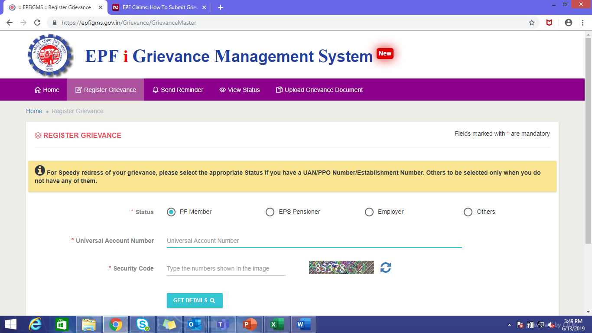Select the PF Member status radio button
The height and width of the screenshot is (333, 592).
click(171, 212)
